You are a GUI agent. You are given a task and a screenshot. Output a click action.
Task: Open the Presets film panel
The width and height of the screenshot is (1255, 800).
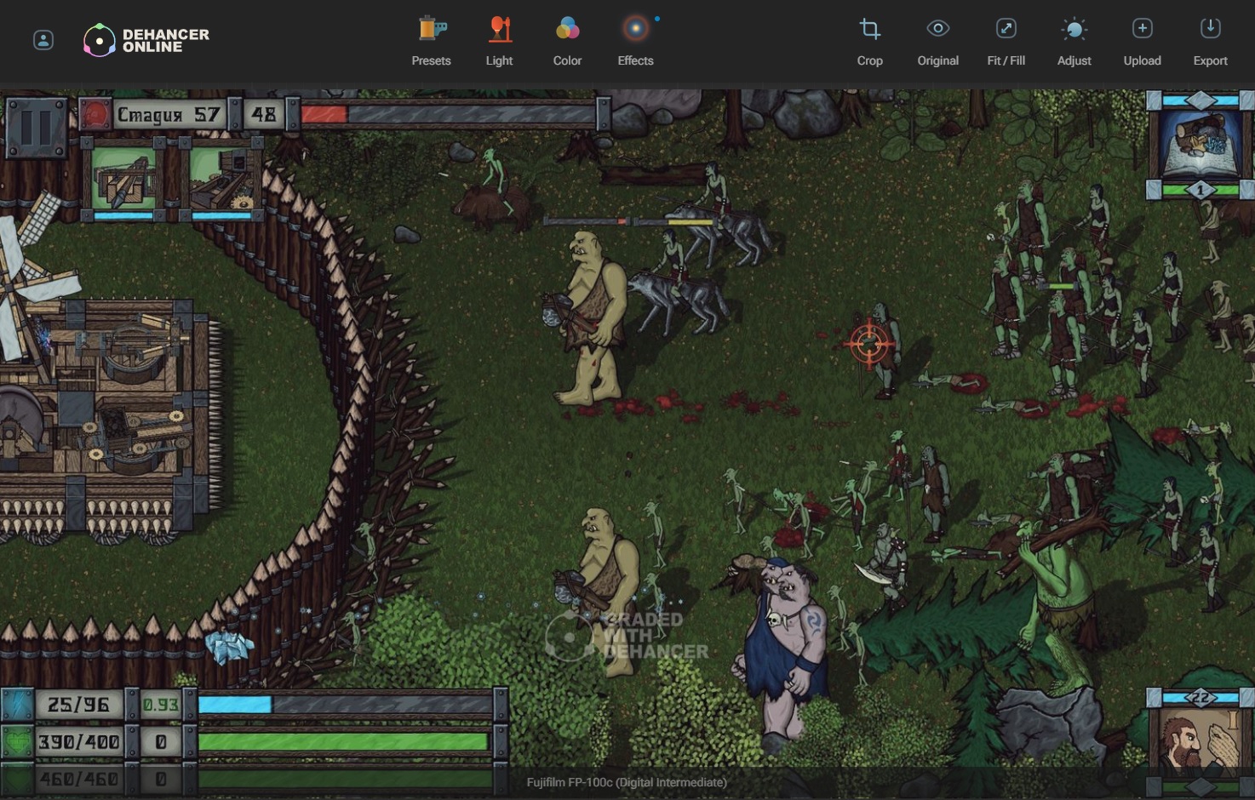[x=432, y=41]
